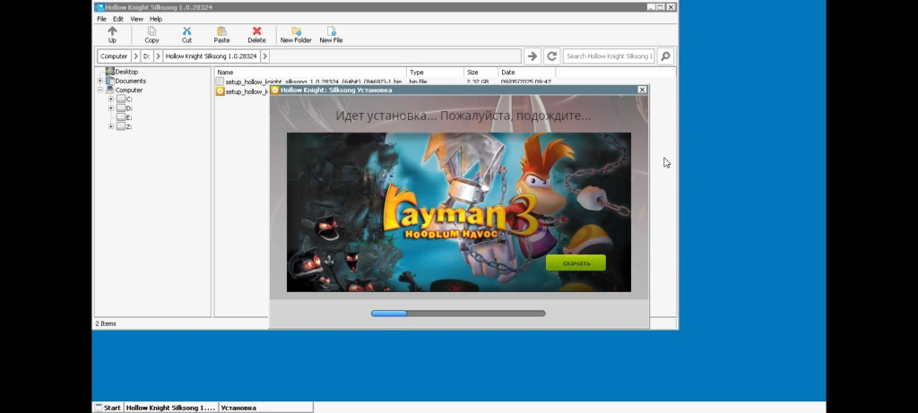The width and height of the screenshot is (918, 413).
Task: Click the installation progress bar
Action: 458,314
